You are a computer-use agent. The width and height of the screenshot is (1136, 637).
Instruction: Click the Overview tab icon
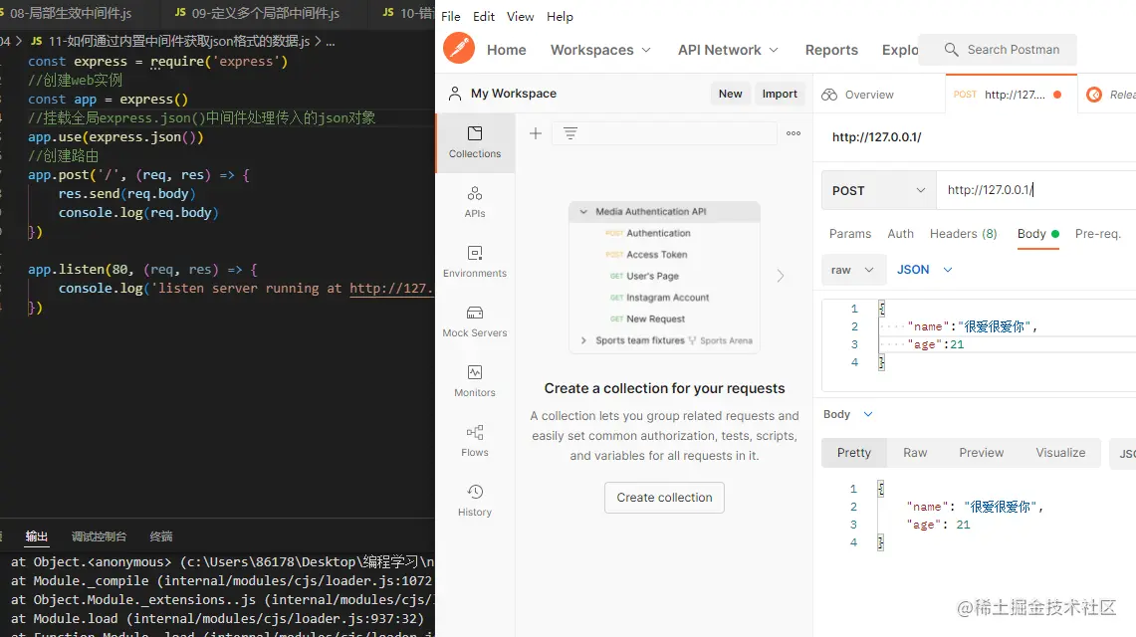point(829,95)
